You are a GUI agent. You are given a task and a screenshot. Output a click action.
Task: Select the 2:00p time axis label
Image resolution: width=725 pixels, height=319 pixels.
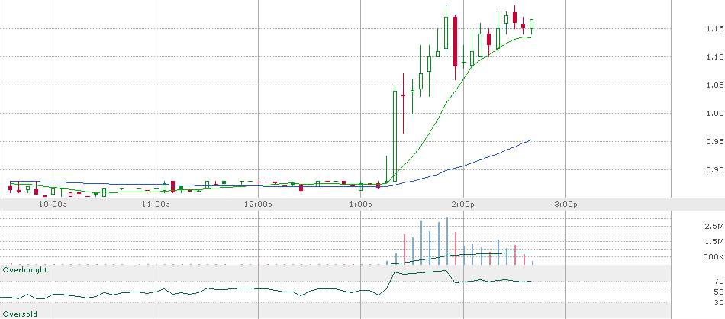tap(463, 204)
